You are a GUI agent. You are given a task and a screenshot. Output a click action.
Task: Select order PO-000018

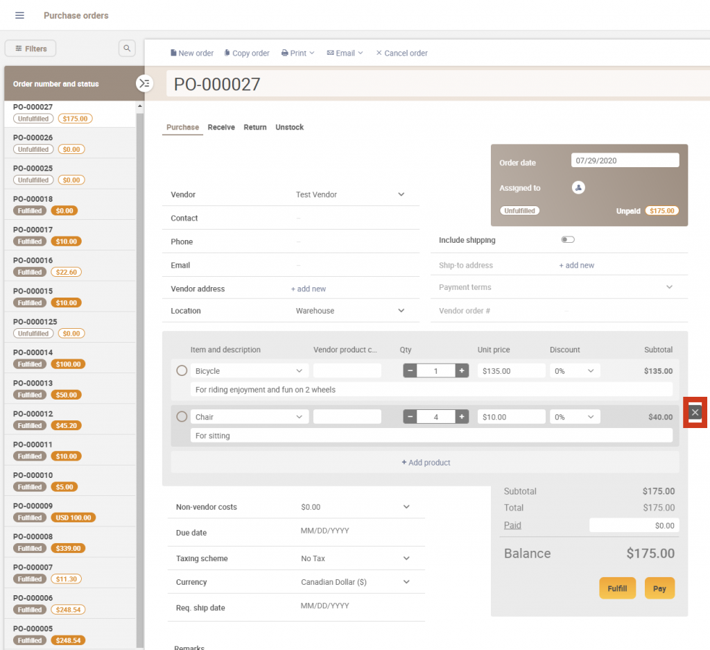(70, 205)
